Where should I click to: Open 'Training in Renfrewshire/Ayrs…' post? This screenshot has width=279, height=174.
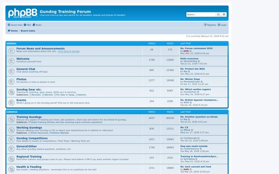199,157
